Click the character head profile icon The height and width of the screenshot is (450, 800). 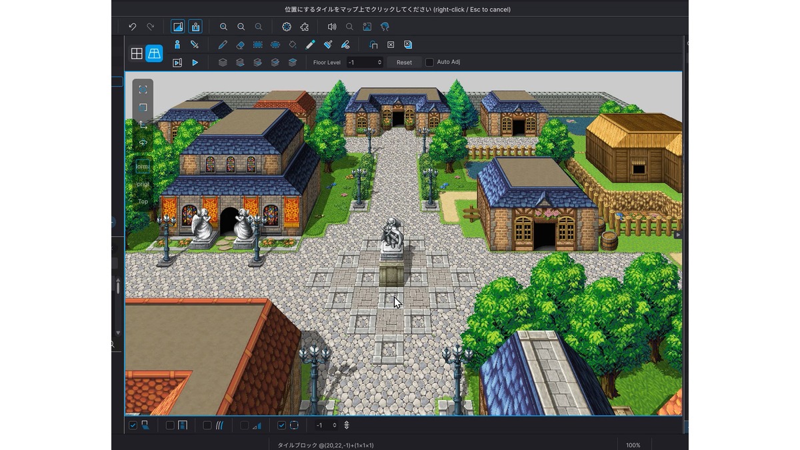click(385, 27)
